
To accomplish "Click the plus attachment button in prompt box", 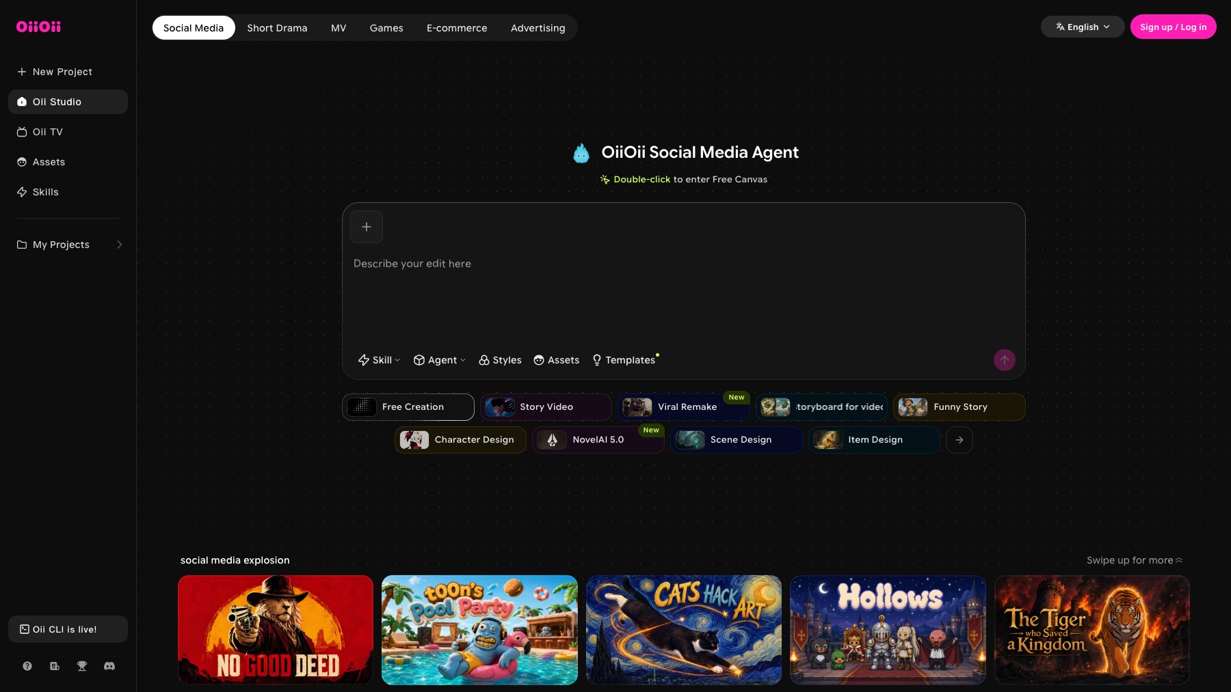I will [x=367, y=227].
